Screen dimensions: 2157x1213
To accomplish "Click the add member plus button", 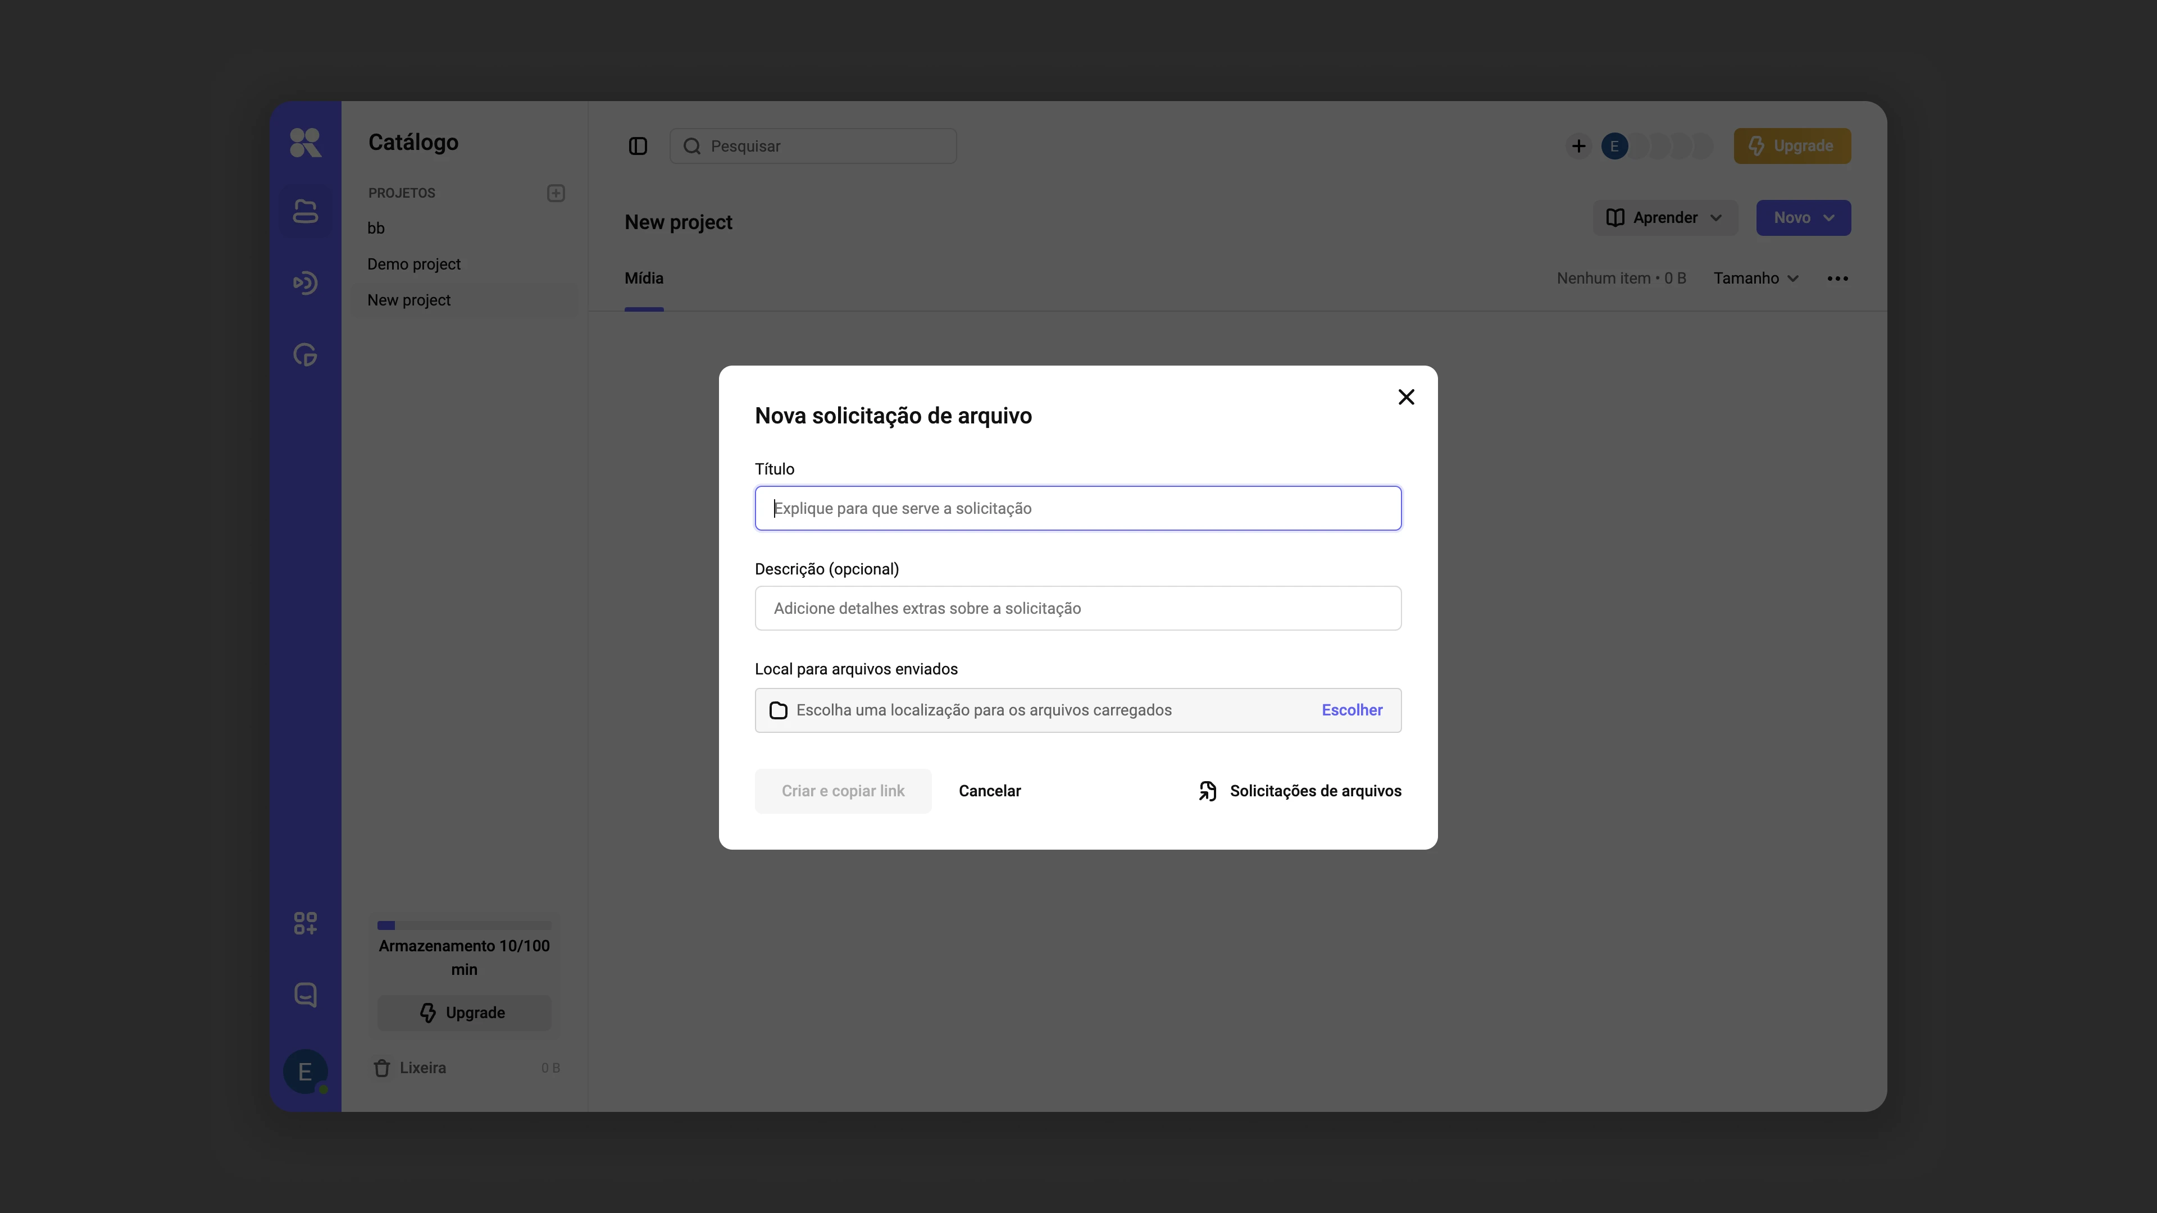I will point(1578,147).
